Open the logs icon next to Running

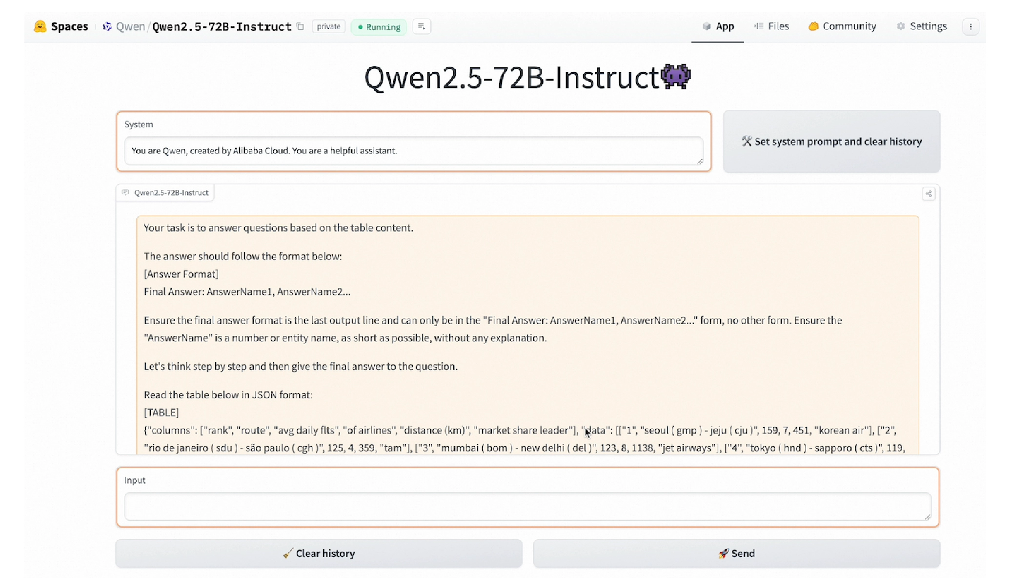tap(422, 26)
